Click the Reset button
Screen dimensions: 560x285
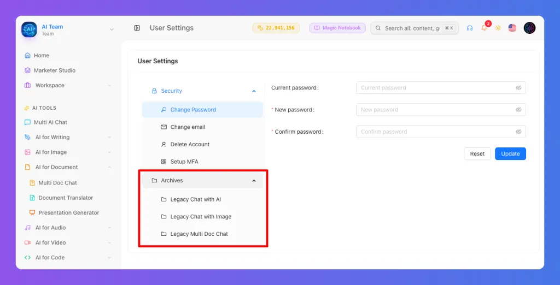point(477,154)
